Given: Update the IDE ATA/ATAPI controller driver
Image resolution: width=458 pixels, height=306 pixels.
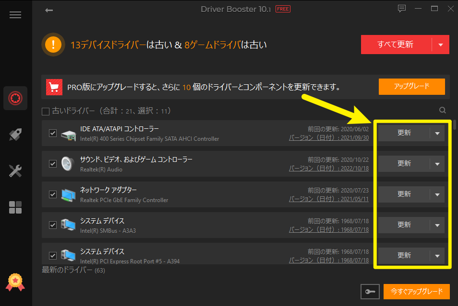Looking at the screenshot, I should pyautogui.click(x=404, y=133).
